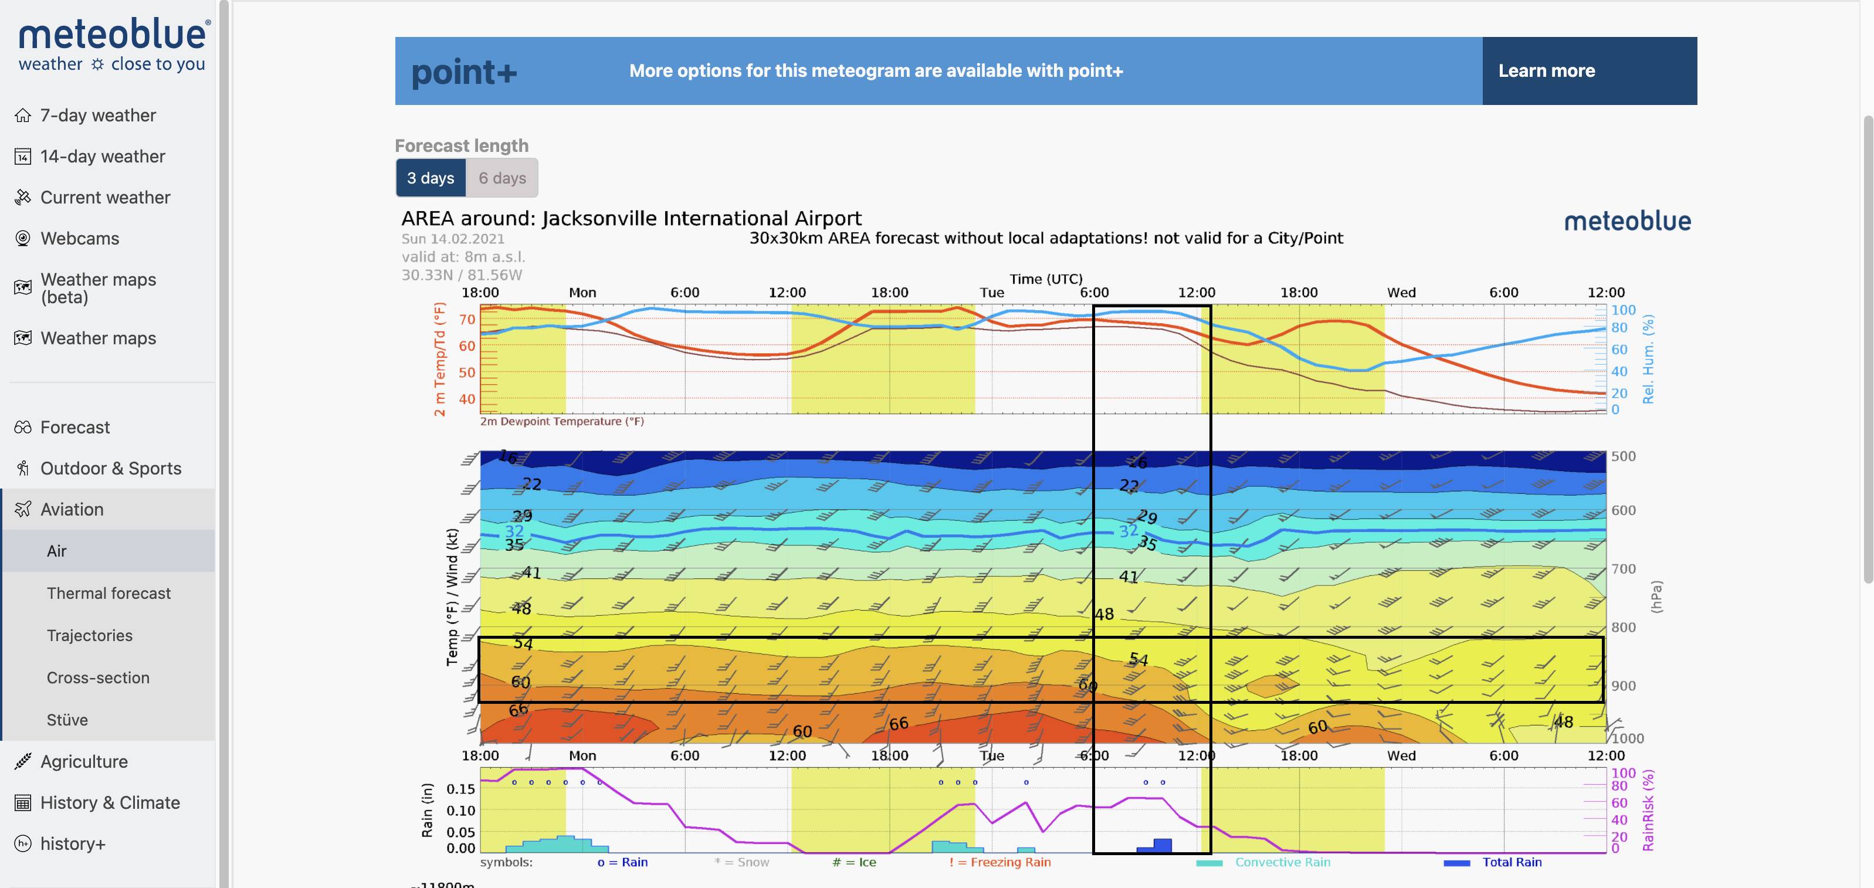
Task: Open the Thermal forecast submenu item
Action: click(x=109, y=594)
